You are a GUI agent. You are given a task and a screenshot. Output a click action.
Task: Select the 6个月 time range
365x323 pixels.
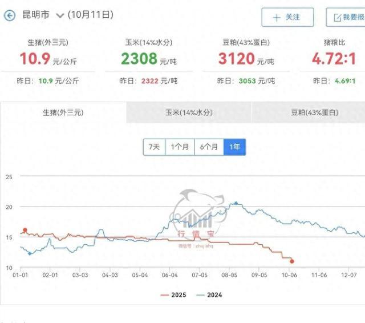click(x=209, y=147)
